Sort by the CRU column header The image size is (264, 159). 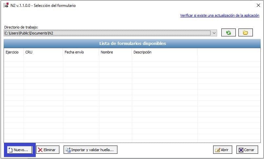pyautogui.click(x=43, y=52)
